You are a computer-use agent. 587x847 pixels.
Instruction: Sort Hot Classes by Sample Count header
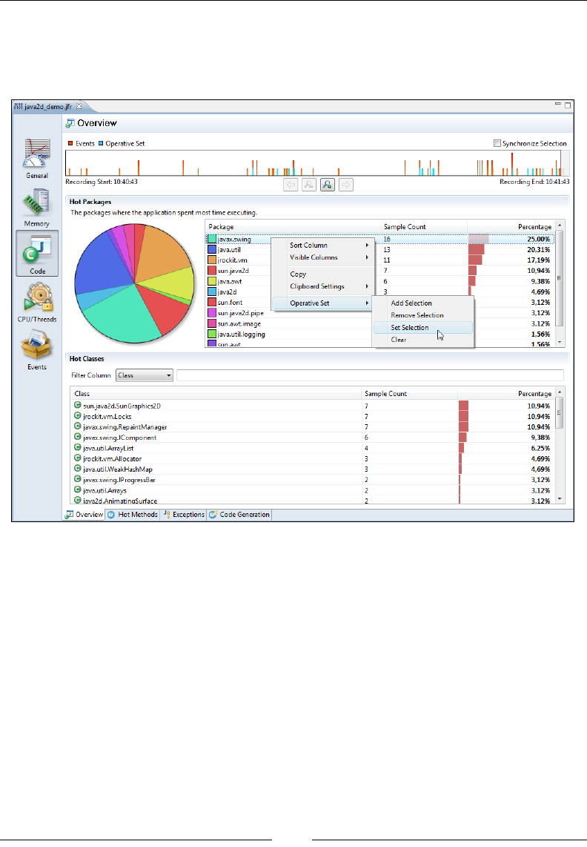click(x=409, y=393)
